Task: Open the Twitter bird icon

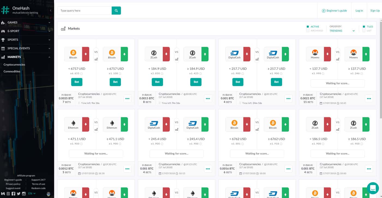Action: tap(19, 194)
